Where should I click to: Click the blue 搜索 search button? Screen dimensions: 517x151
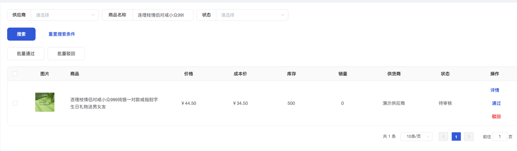[21, 34]
